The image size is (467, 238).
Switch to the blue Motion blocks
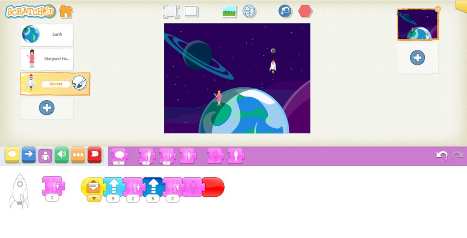28,155
